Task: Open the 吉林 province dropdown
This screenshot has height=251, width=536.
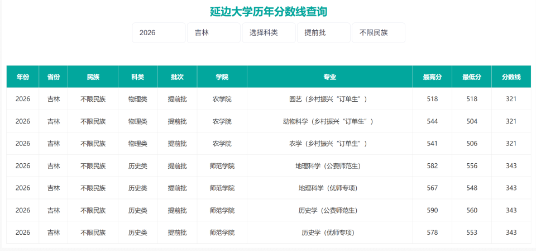Action: pos(214,33)
